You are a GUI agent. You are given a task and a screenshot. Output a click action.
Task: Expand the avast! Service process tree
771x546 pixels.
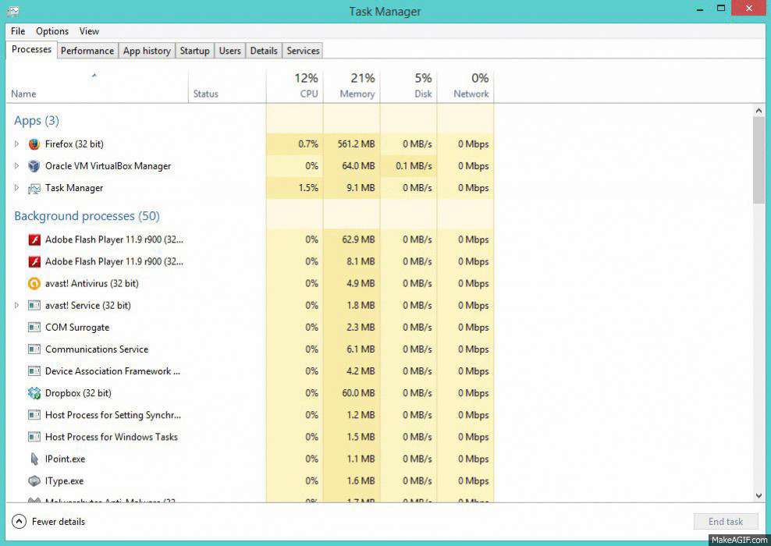pos(16,306)
